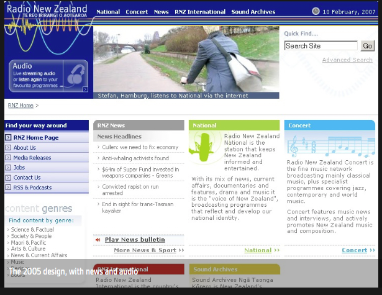Click the date 10 February, 2007
This screenshot has width=382, height=295.
349,12
